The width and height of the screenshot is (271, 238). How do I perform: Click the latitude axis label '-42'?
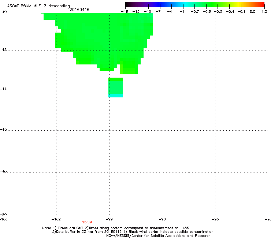pyautogui.click(x=3, y=49)
